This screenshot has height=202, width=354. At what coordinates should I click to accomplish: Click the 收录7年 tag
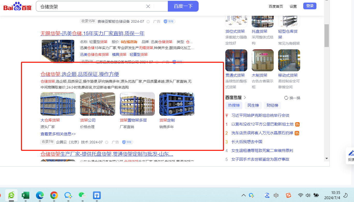point(48,142)
